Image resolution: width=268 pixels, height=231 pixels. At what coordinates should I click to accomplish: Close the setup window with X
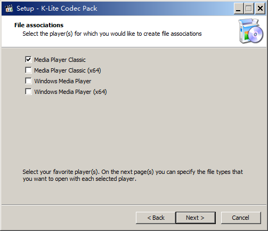[260, 9]
